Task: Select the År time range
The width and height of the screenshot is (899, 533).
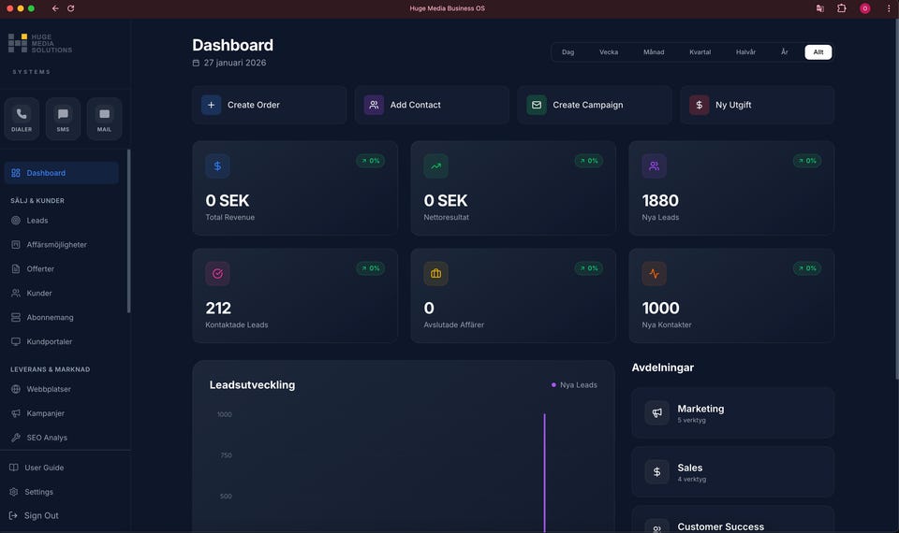Action: pos(785,52)
